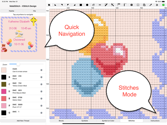The image size is (167, 125).
Task: Tap the navigation preview thumbnail
Action: coord(23,38)
